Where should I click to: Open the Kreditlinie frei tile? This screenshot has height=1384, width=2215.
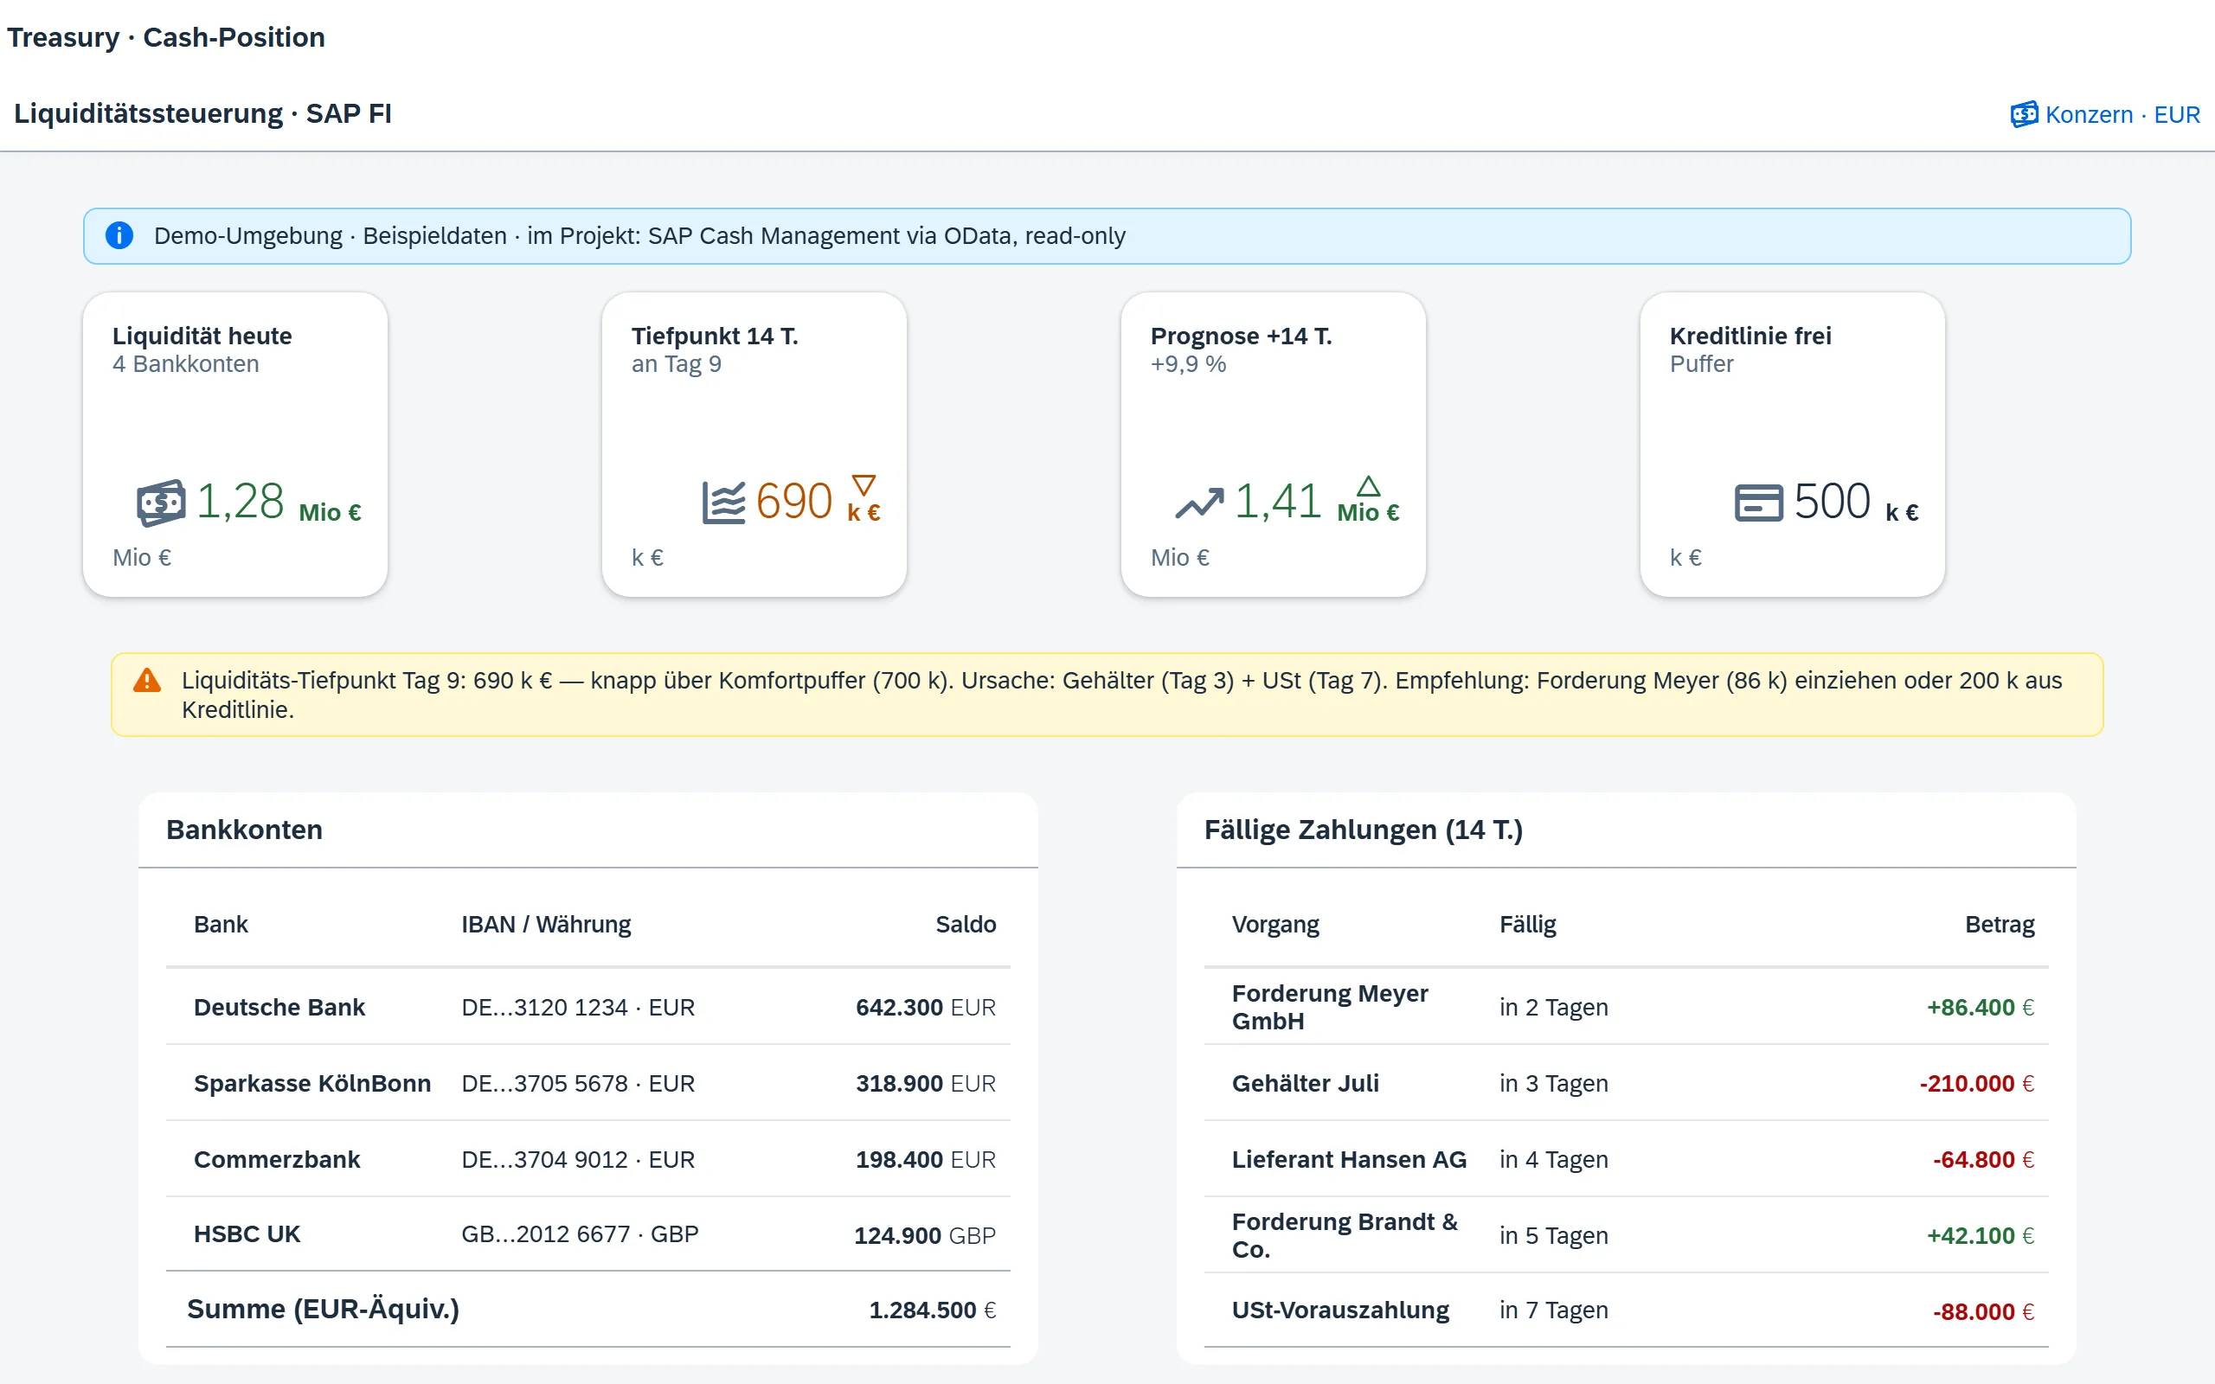[1792, 445]
